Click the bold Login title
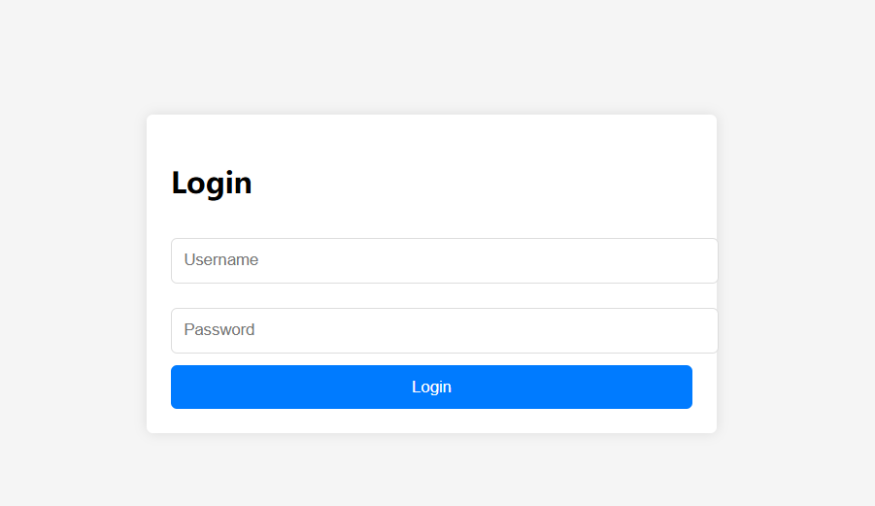The image size is (875, 506). pos(212,183)
